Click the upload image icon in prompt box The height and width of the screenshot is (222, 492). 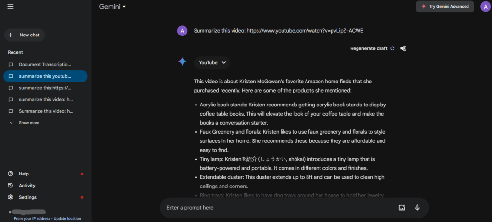[x=402, y=208]
